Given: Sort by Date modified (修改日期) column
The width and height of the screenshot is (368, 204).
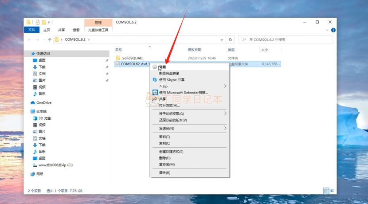Looking at the screenshot, I should point(194,50).
